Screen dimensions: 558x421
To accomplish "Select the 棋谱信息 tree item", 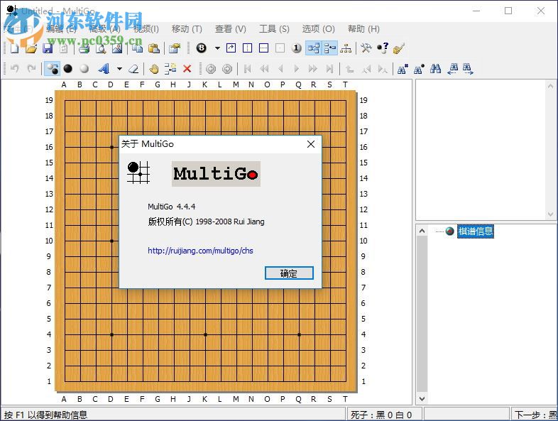I will 476,231.
